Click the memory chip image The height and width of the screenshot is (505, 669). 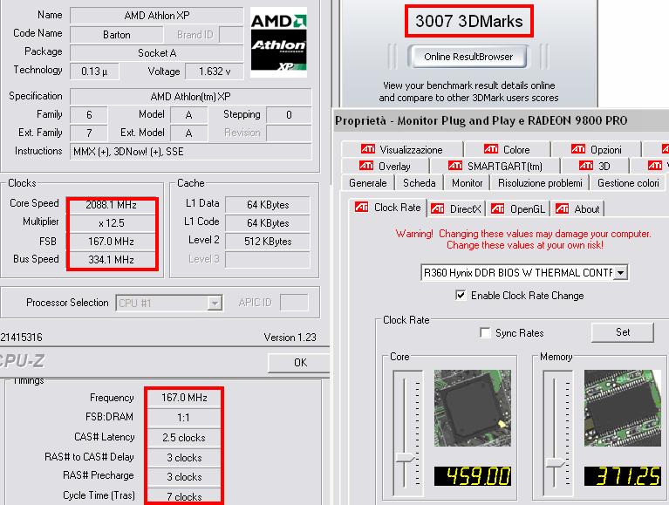coord(623,408)
